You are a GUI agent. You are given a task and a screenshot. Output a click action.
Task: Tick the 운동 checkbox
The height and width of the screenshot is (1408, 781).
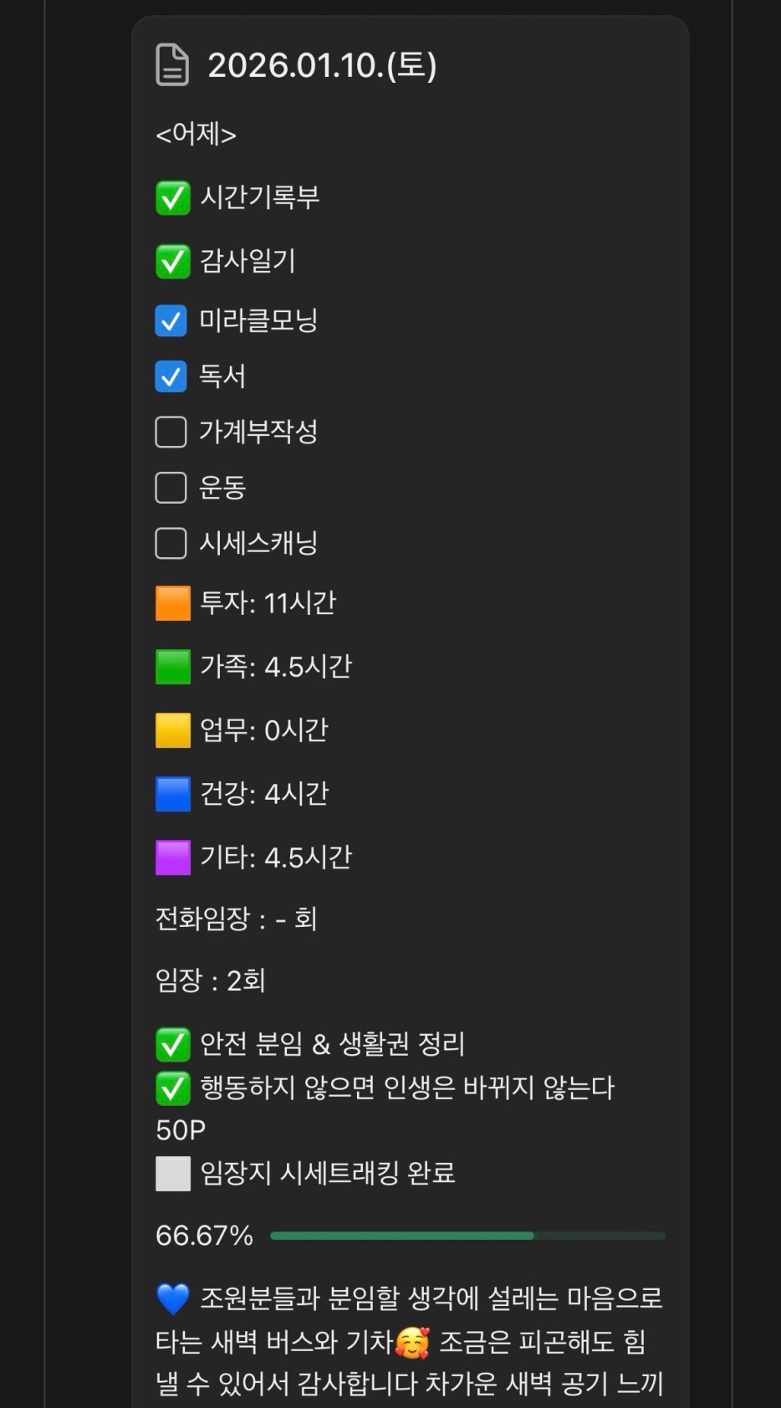point(171,488)
